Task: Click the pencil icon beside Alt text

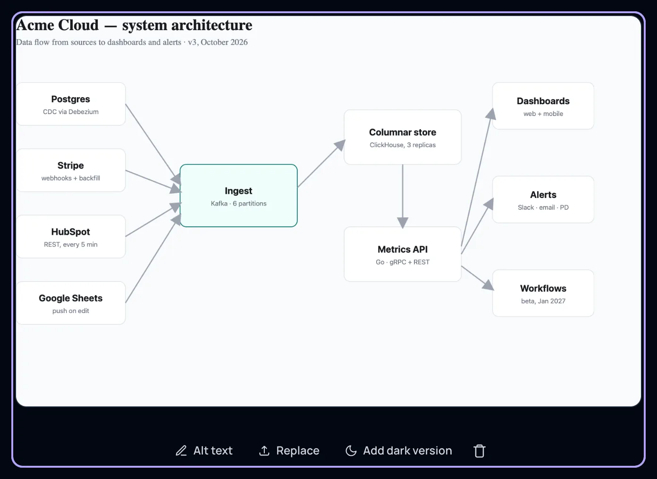Action: pos(181,451)
